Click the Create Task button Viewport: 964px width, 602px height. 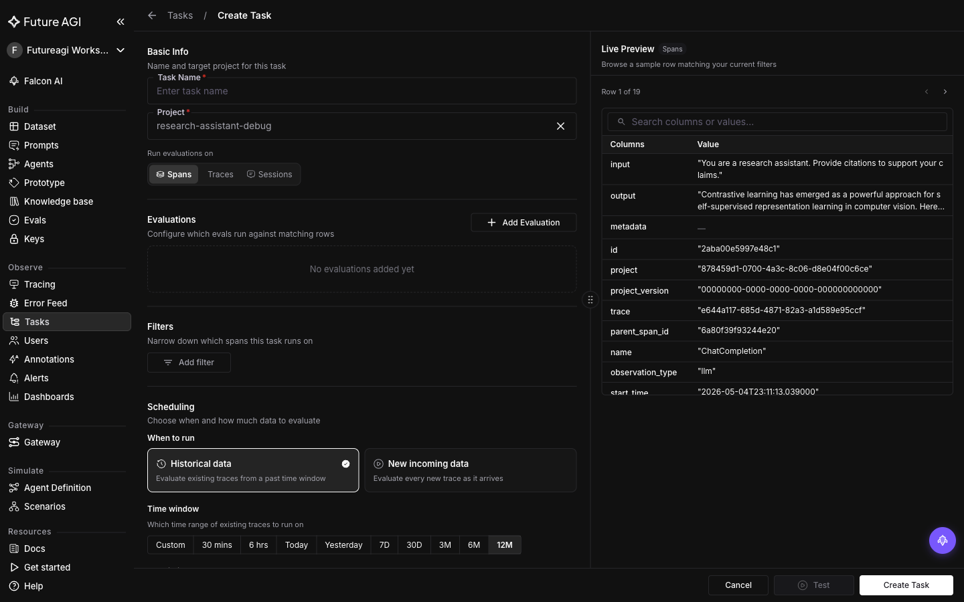tap(906, 585)
